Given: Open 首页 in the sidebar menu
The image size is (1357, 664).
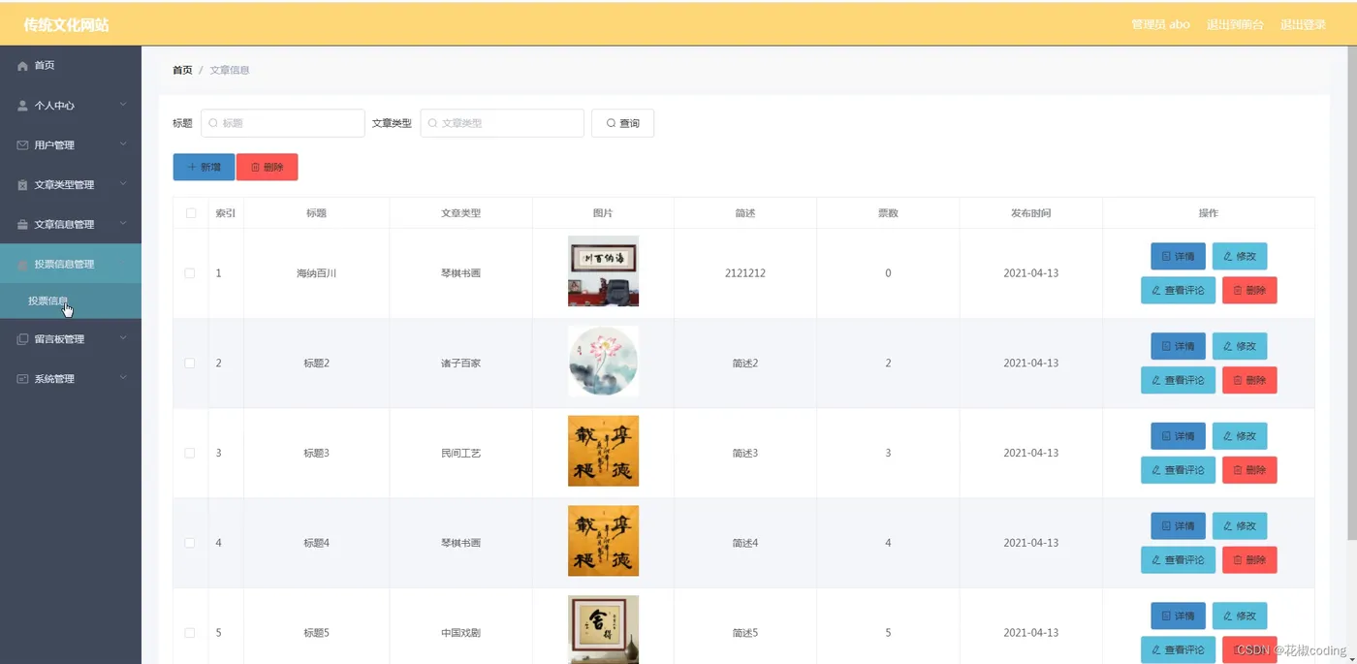Looking at the screenshot, I should coord(71,65).
